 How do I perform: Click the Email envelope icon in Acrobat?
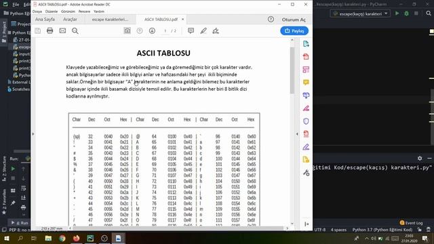(62, 30)
